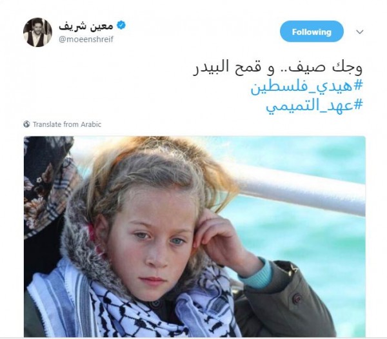Click the blue verified badge
Viewport: 387px width, 339px height.
[x=121, y=25]
